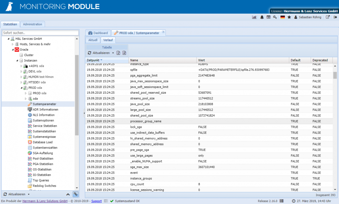
Task: Collapse the Oracle tree node
Action: tap(12, 50)
